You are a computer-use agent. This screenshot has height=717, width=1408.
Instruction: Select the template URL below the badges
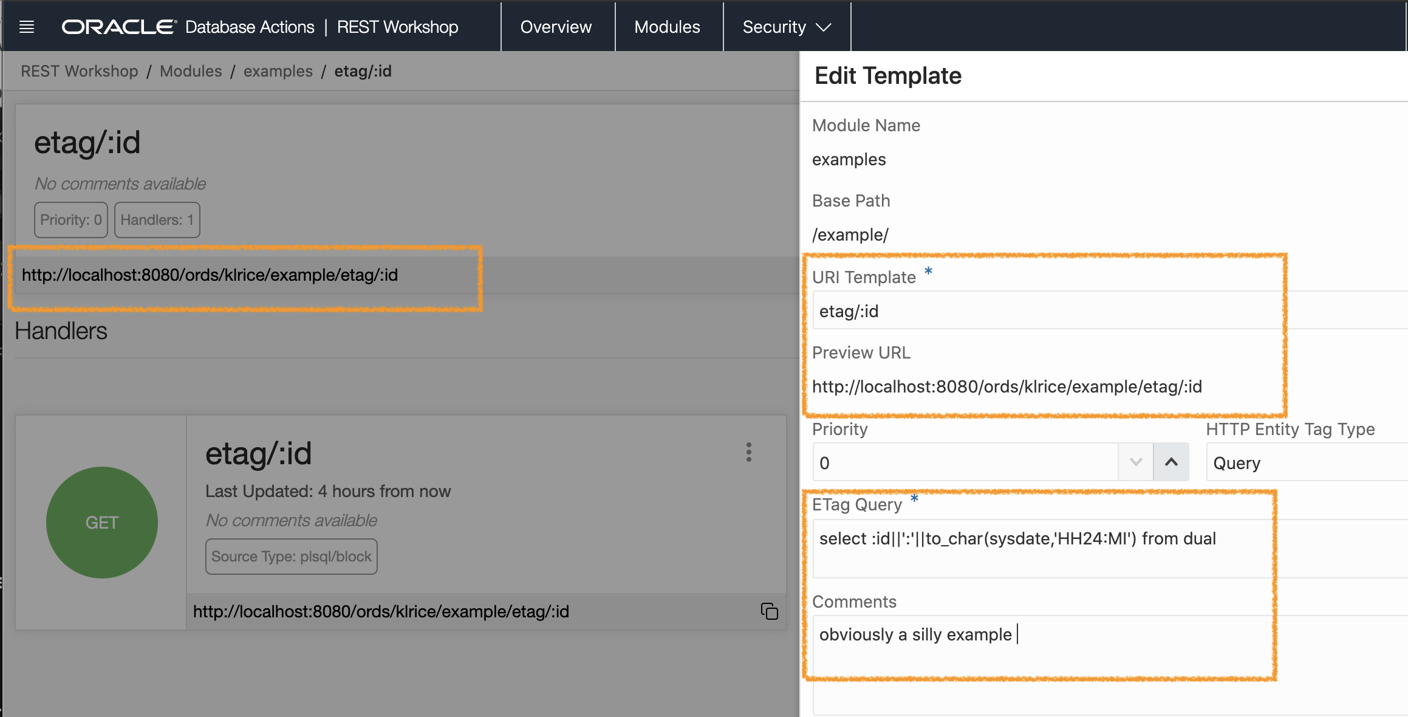pyautogui.click(x=210, y=275)
